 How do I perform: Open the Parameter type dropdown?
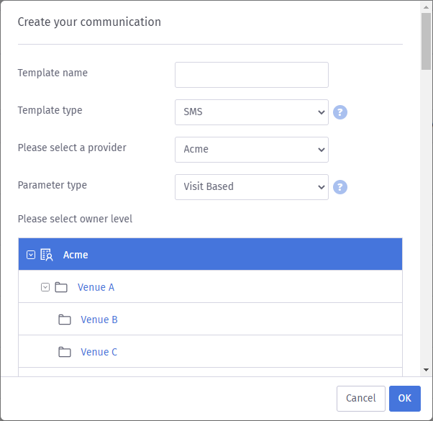(251, 187)
